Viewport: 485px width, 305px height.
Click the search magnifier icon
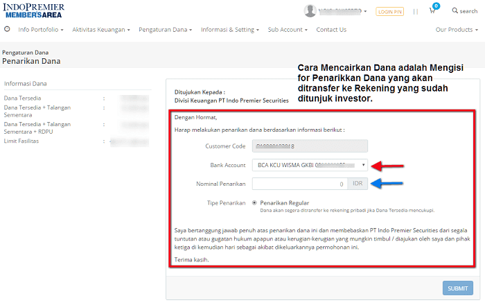455,10
